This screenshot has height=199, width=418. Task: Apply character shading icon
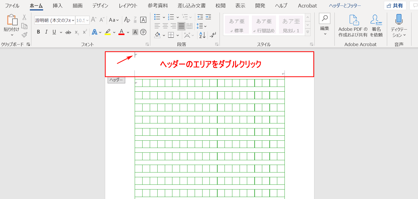[x=135, y=32]
